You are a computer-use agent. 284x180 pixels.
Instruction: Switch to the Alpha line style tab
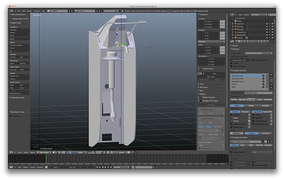[x=251, y=145]
